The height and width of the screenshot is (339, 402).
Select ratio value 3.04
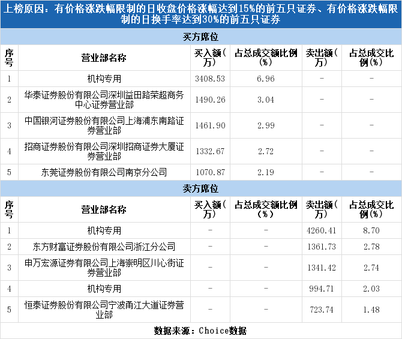(266, 100)
